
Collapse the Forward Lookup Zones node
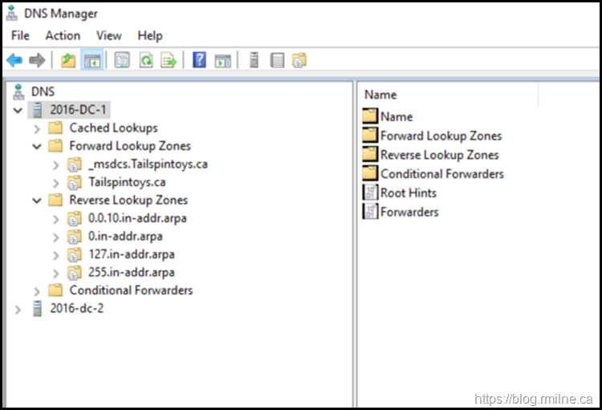(37, 146)
